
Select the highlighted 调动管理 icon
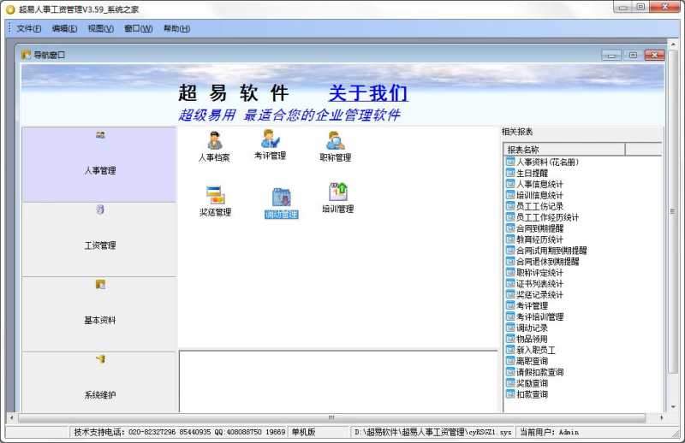pyautogui.click(x=281, y=198)
